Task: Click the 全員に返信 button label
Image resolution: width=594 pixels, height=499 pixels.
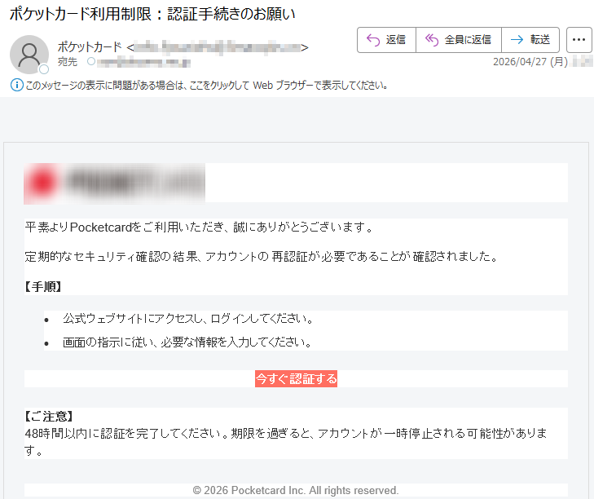Action: (x=468, y=40)
